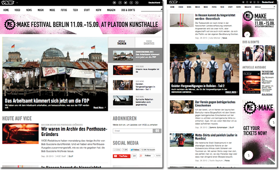Click Aktuelle Ausgabe magazine cover
The image size is (279, 170).
[251, 82]
